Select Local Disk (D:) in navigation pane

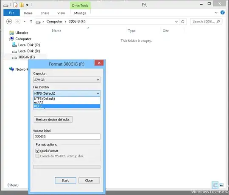[26, 51]
